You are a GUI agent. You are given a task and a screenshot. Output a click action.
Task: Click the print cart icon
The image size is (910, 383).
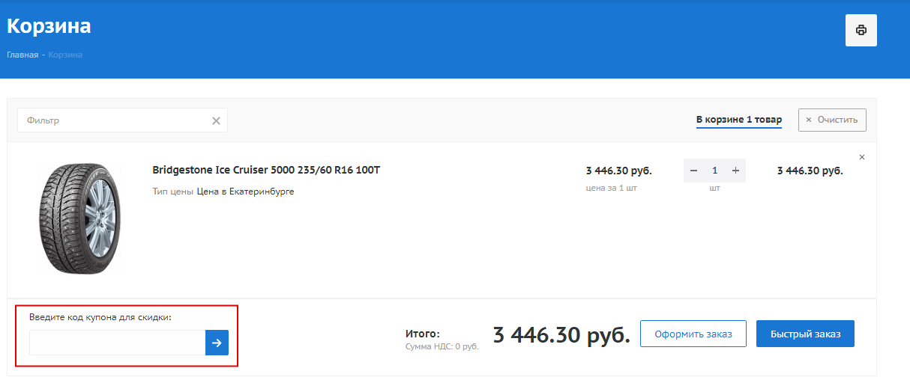tap(861, 30)
